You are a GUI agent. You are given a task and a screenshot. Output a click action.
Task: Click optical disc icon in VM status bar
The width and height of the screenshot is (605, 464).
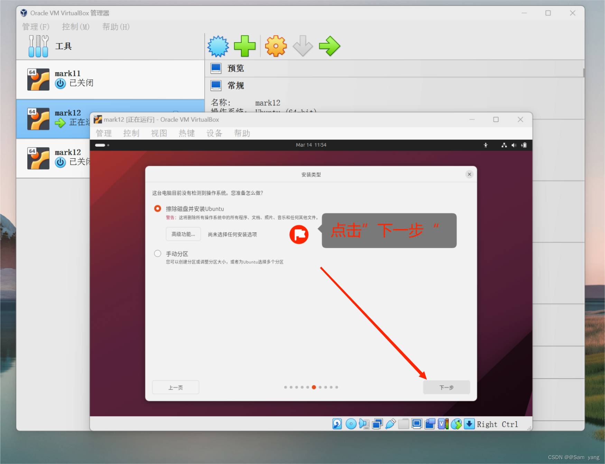[x=351, y=424]
